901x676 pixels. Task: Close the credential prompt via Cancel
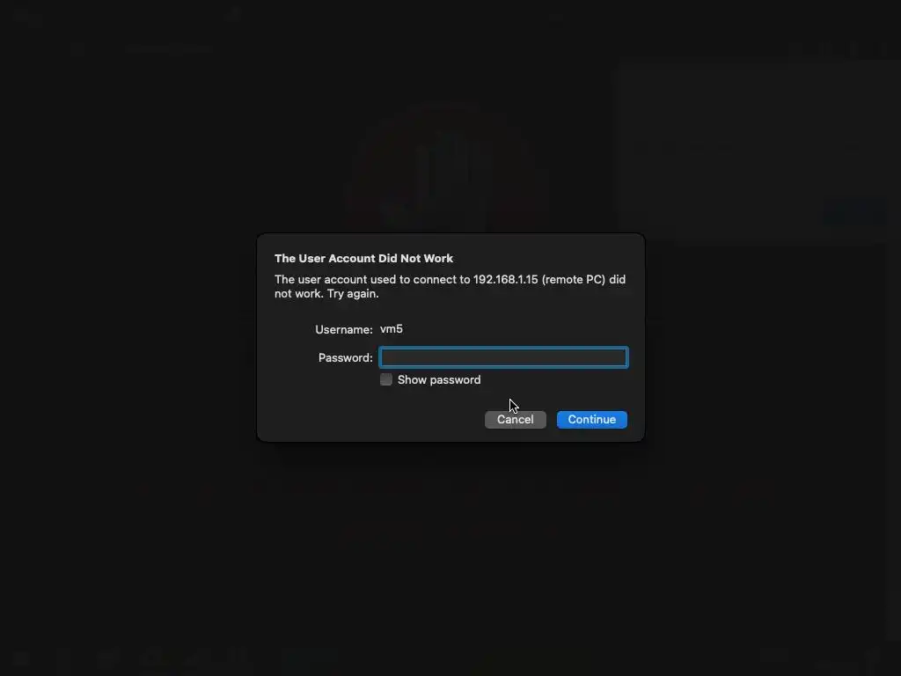click(x=516, y=420)
